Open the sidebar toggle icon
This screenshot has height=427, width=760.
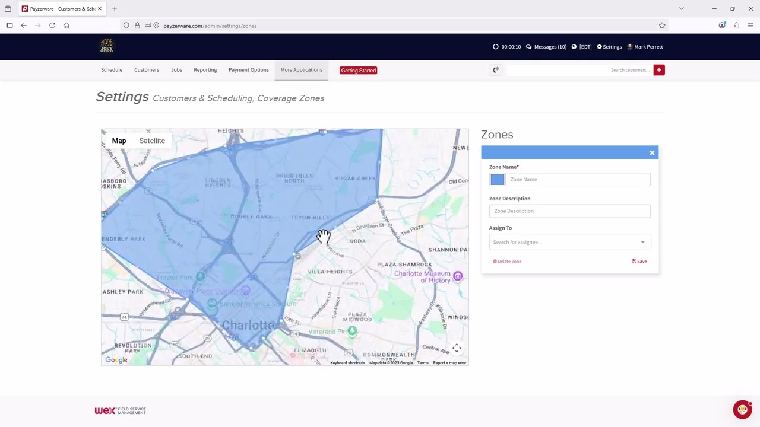tap(9, 26)
